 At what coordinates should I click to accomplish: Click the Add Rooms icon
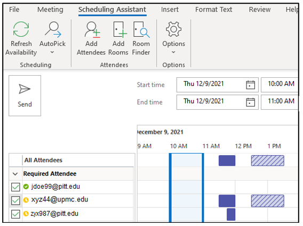pos(120,29)
